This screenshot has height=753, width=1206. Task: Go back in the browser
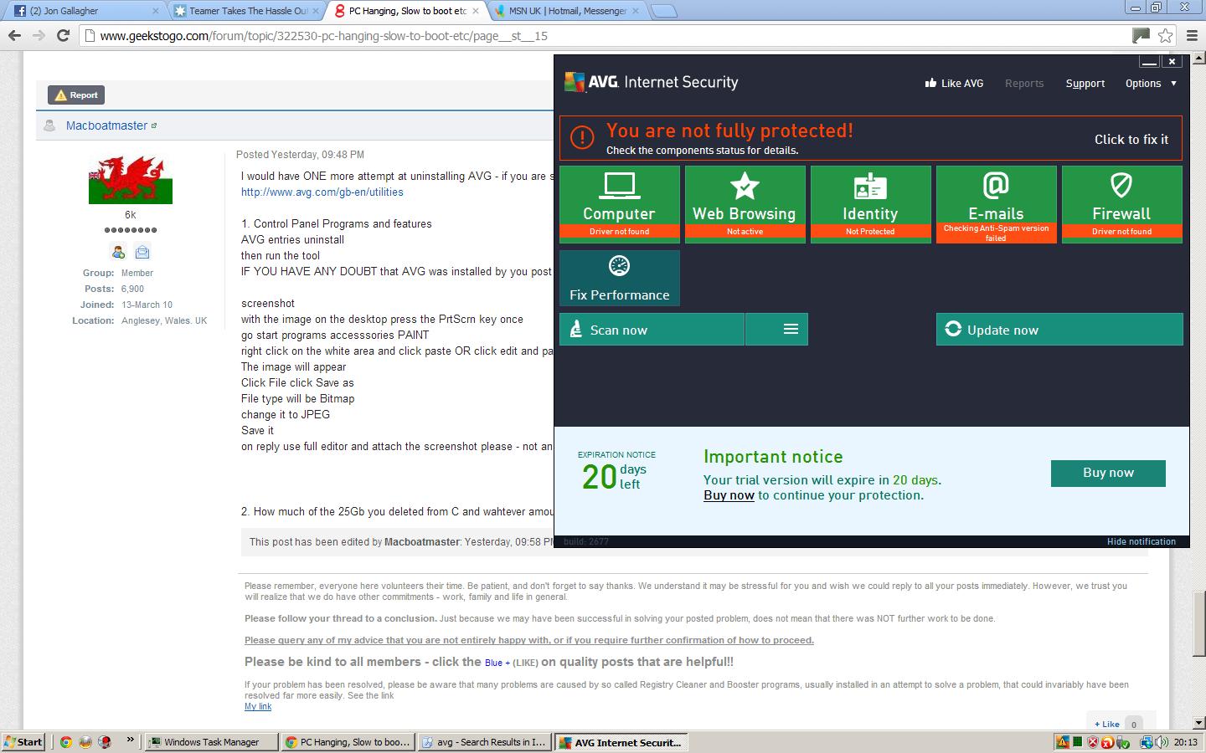(x=14, y=35)
